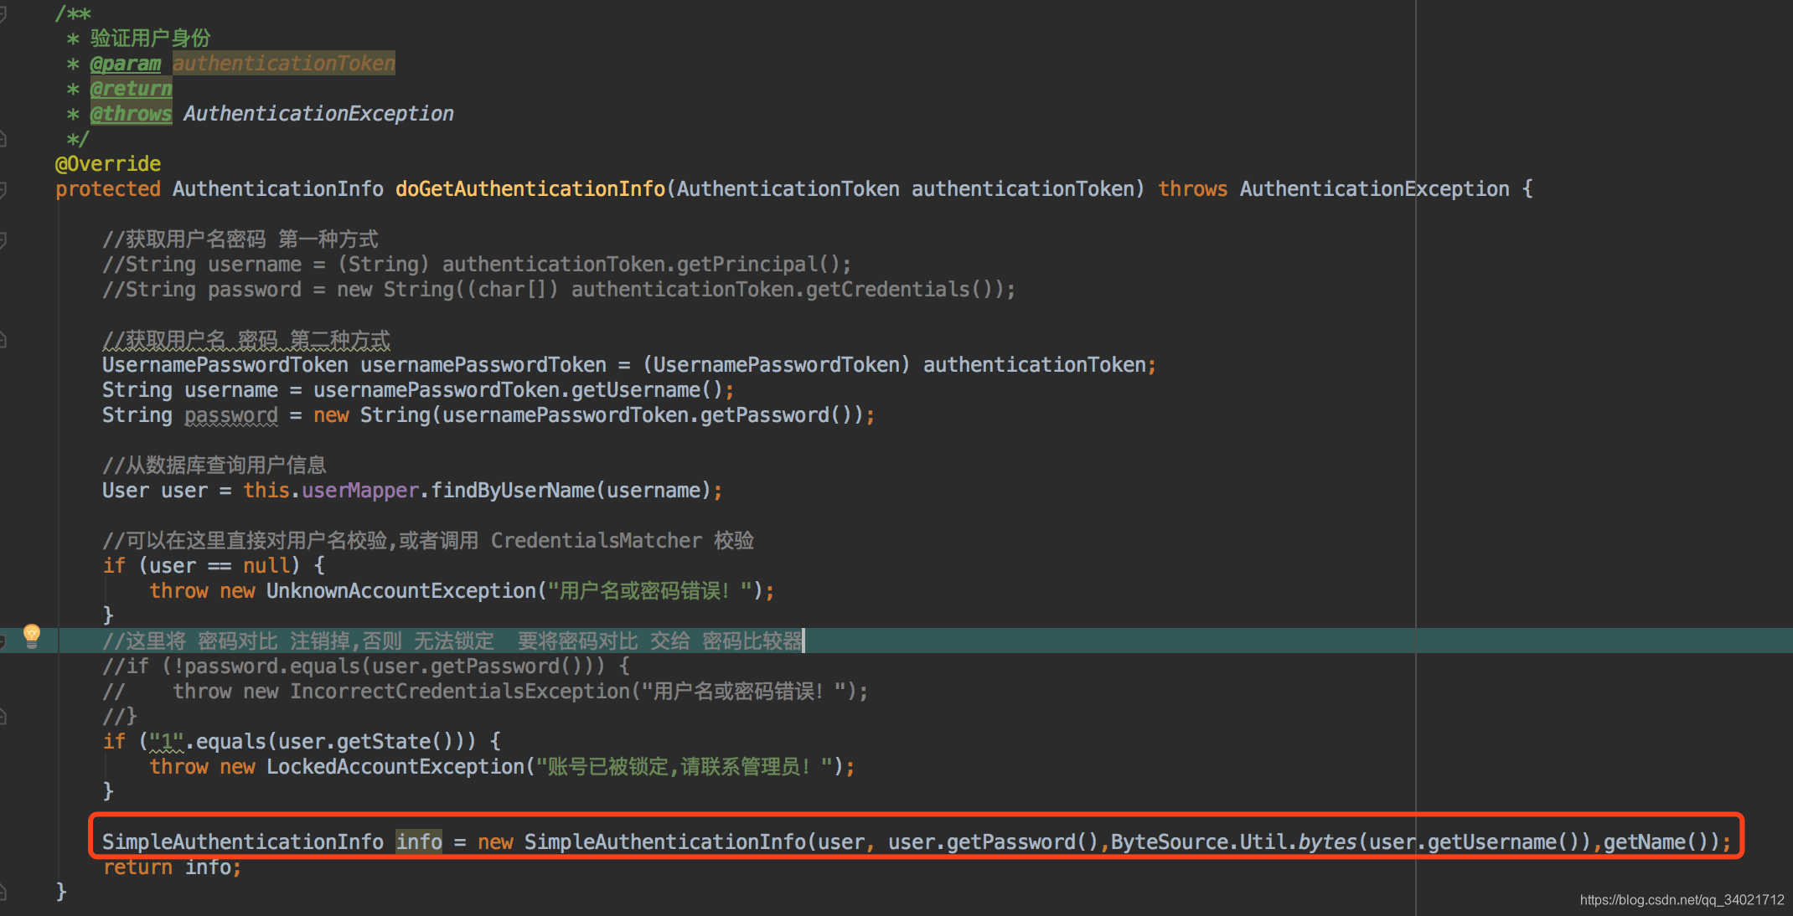
Task: Click ByteSource.Util in the last statement
Action: point(1199,842)
